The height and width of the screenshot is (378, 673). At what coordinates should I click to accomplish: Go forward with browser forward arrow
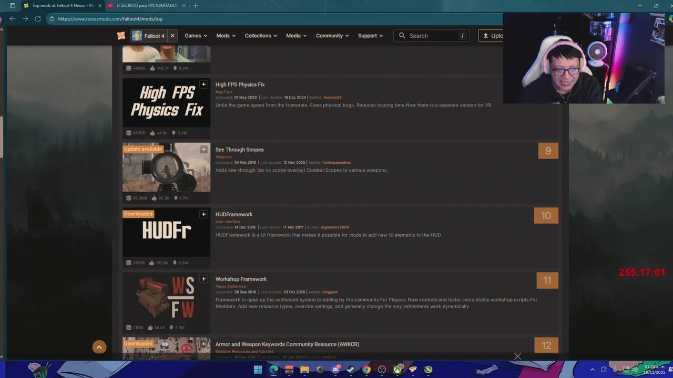click(x=25, y=19)
